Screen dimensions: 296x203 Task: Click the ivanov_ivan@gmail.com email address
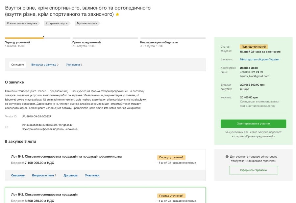tap(255, 76)
